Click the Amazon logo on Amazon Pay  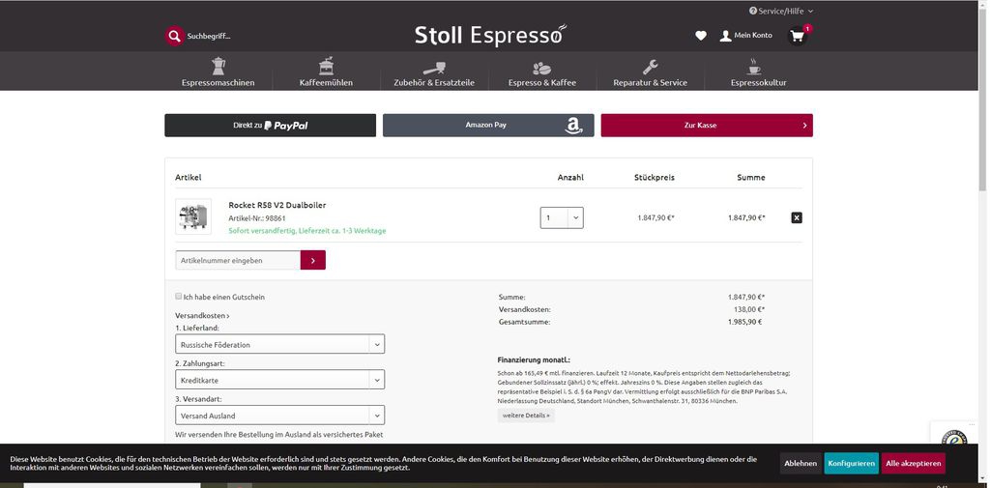tap(573, 127)
